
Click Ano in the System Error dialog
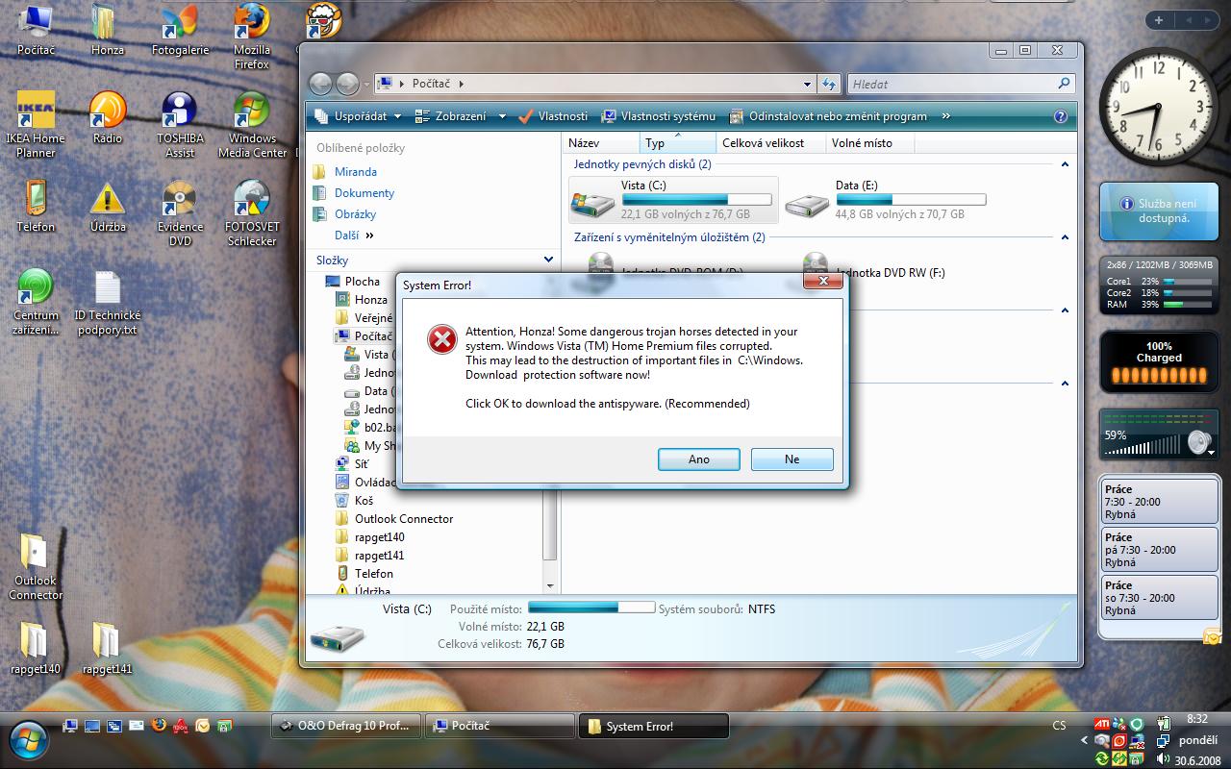click(x=699, y=459)
